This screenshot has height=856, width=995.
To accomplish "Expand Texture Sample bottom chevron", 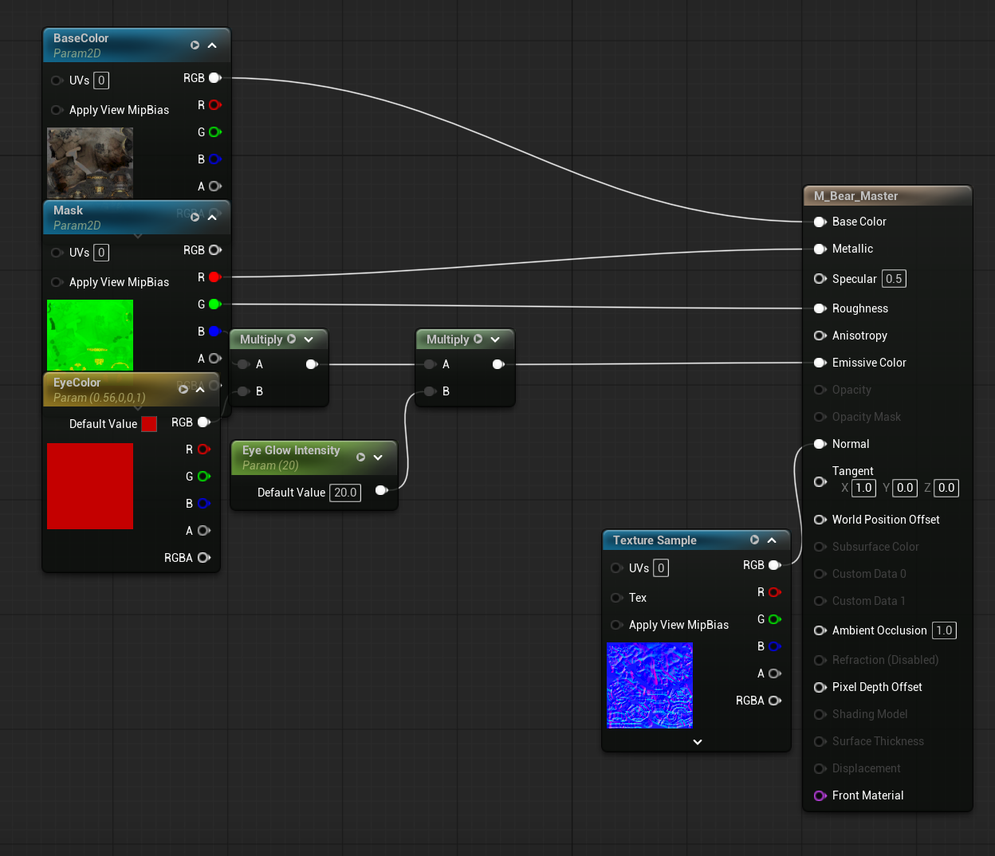I will (x=698, y=742).
